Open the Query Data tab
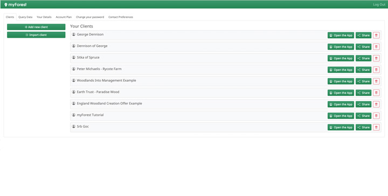This screenshot has width=388, height=196. (x=25, y=17)
